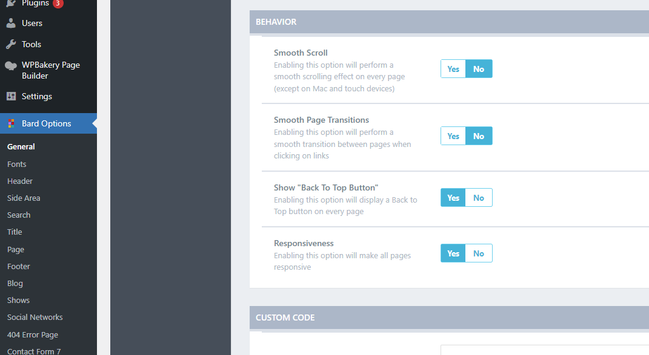Click the Bard Options colored icon
The height and width of the screenshot is (355, 649).
click(11, 123)
